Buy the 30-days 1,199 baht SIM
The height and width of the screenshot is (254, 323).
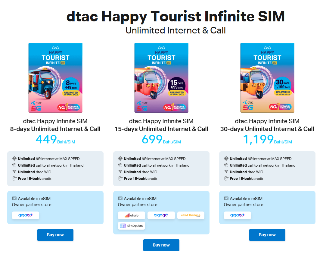point(267,235)
